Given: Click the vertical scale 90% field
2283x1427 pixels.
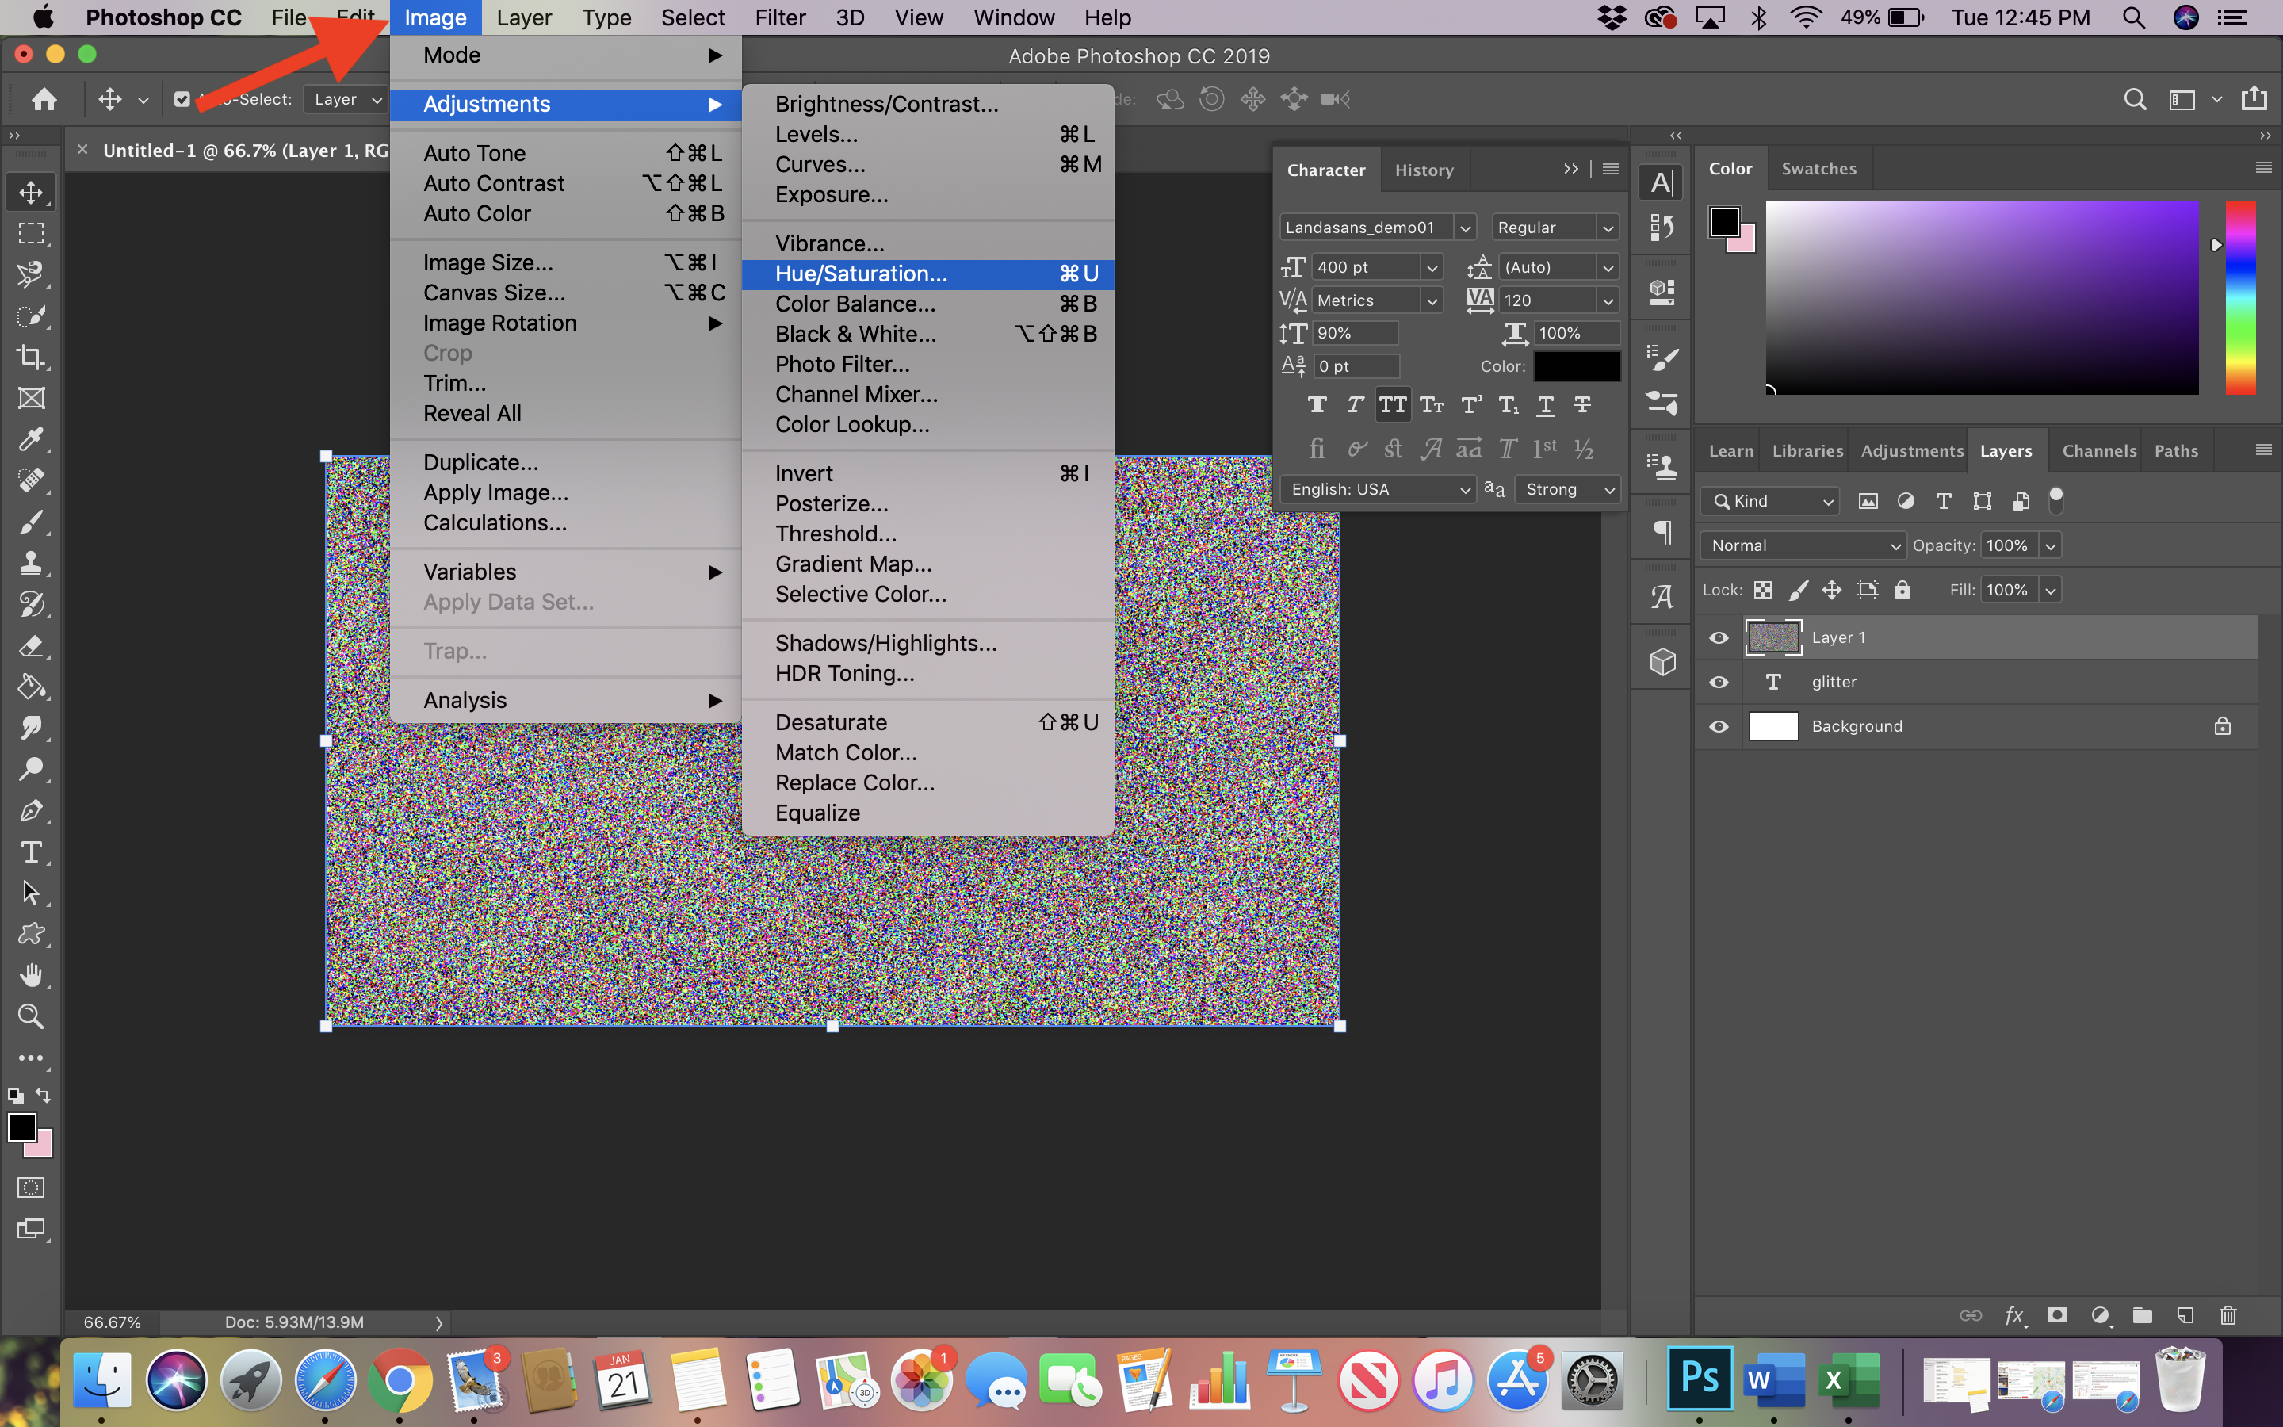Looking at the screenshot, I should (x=1356, y=333).
